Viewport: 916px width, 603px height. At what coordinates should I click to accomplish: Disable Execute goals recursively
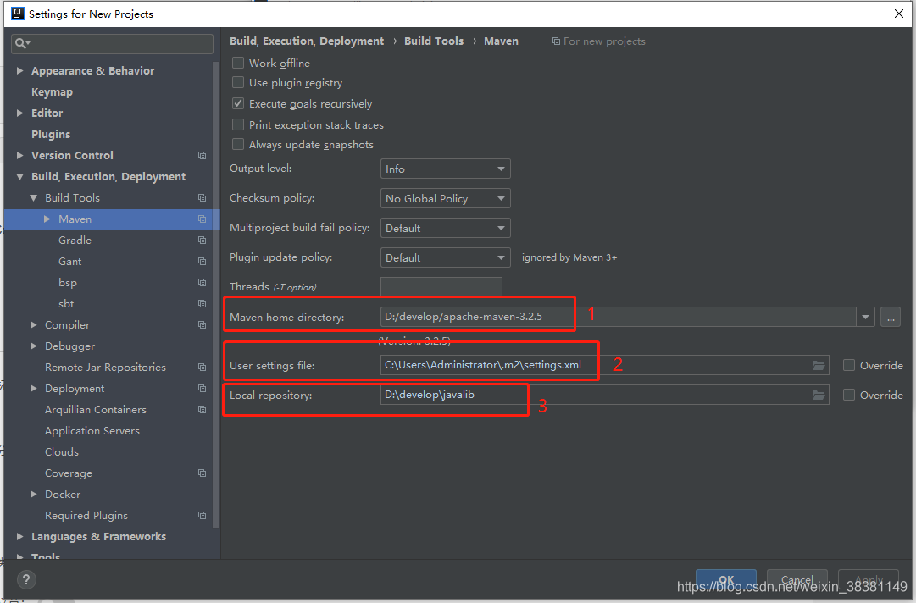click(x=238, y=103)
